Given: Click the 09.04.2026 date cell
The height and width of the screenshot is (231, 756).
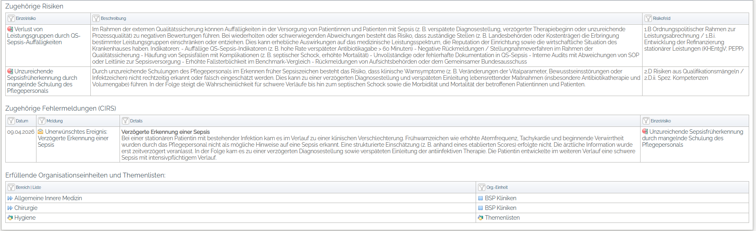Looking at the screenshot, I should 21,132.
